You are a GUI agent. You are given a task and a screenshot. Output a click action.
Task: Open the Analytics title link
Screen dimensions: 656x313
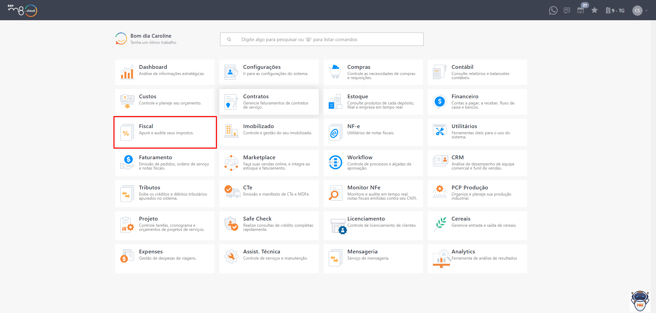click(463, 252)
